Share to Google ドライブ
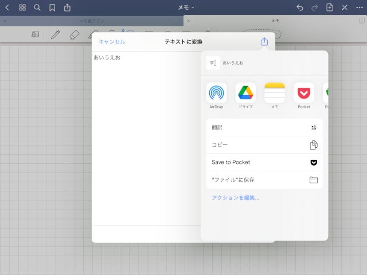The width and height of the screenshot is (367, 275). 245,96
